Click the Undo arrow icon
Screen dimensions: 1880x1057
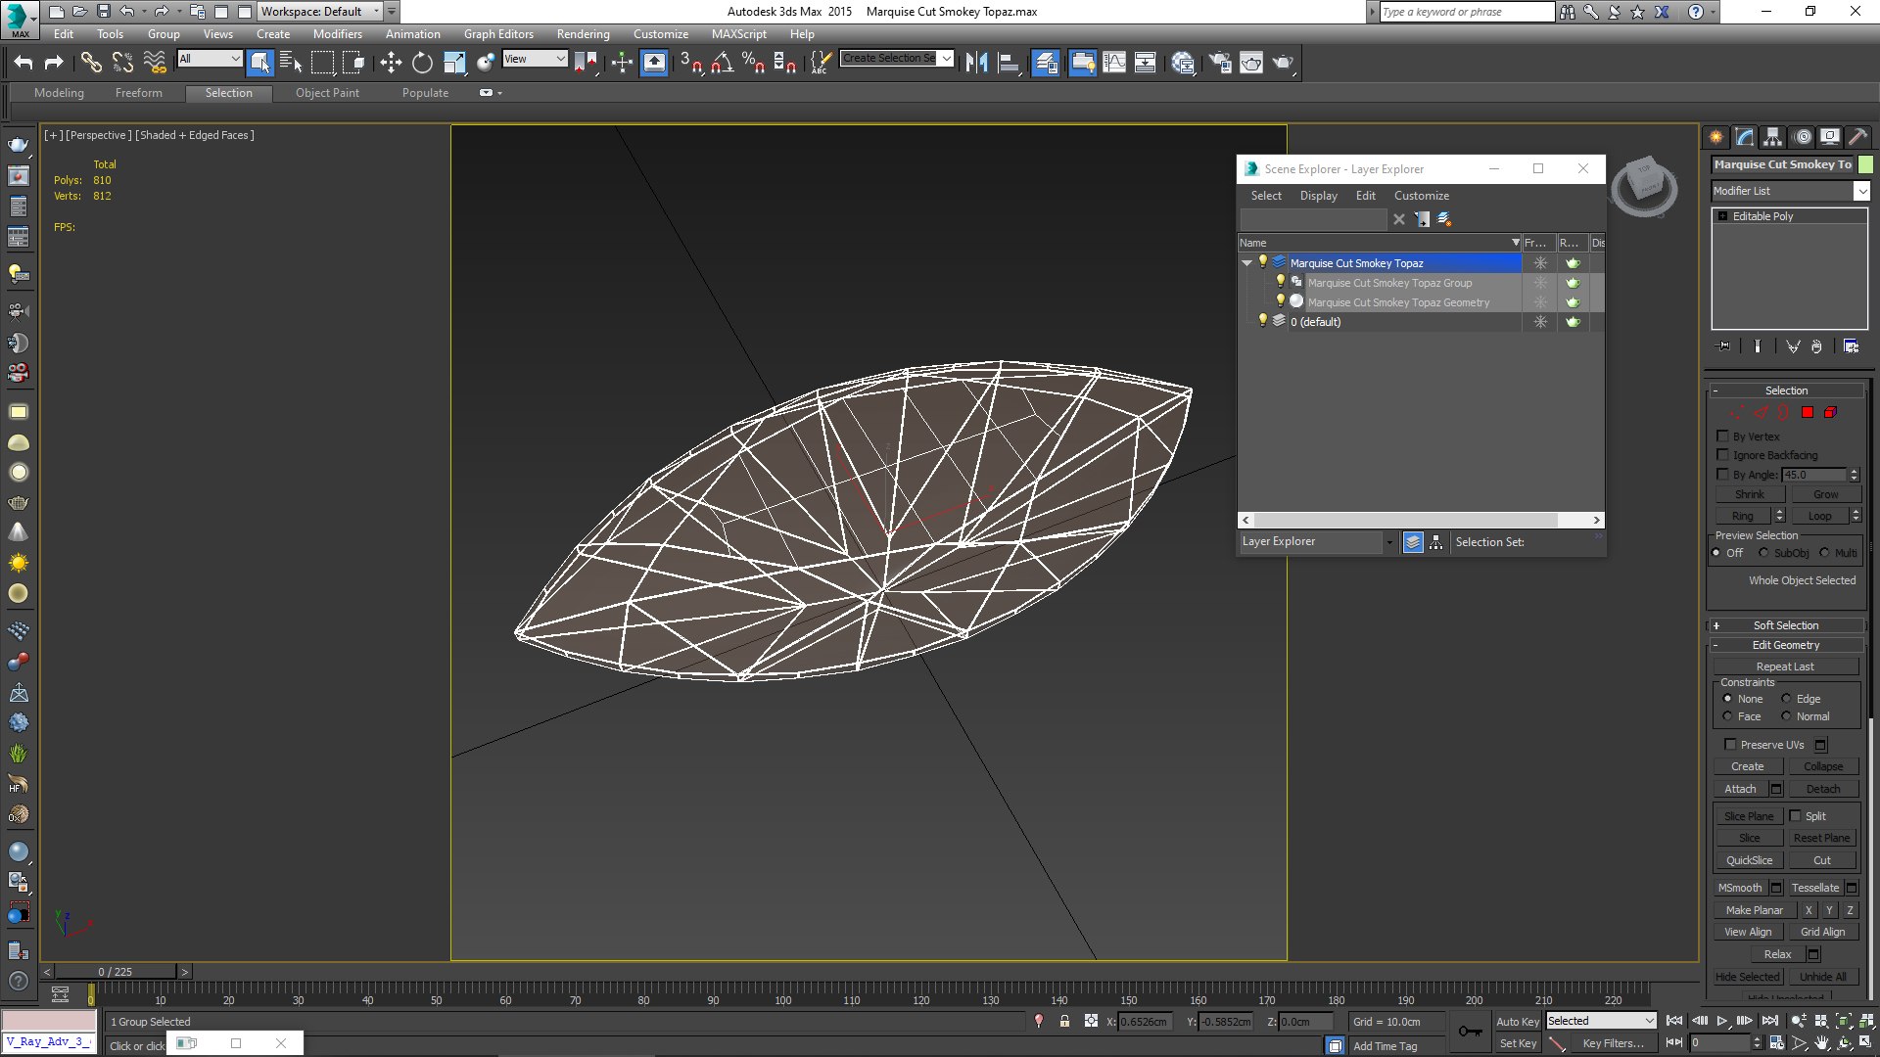click(23, 63)
